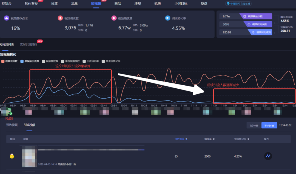296x174 pixels.
Task: Click the 视频推荐占比 thumbs-up icon
Action: coord(7,18)
